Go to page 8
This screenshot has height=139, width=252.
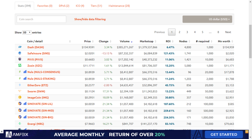218,32
